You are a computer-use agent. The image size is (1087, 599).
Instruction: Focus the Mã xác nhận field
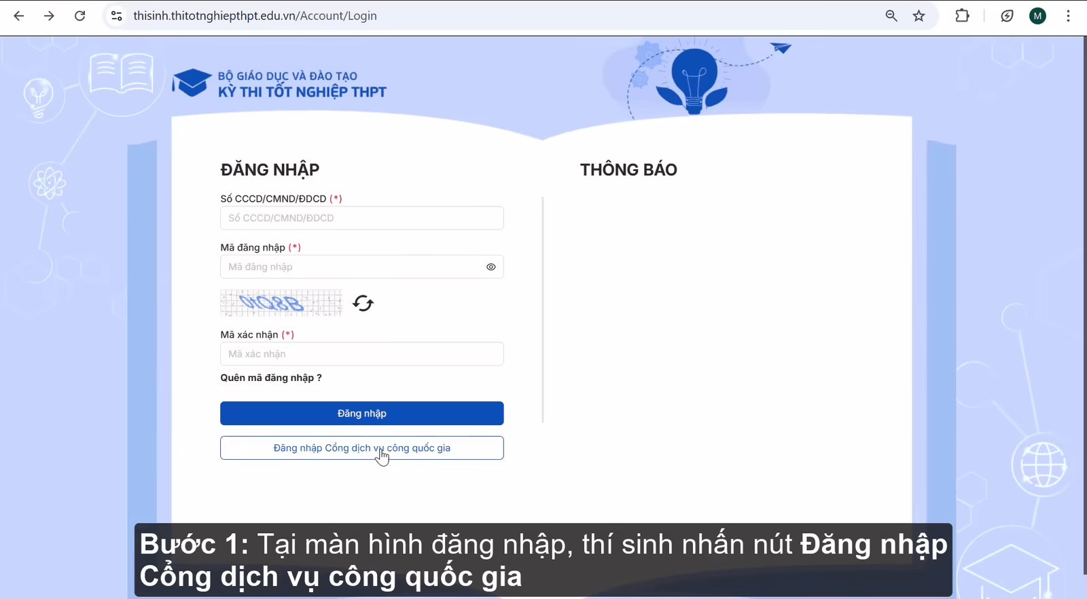click(x=362, y=354)
